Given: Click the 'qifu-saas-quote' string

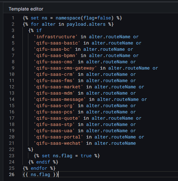Looking at the screenshot, I should click(x=57, y=118).
